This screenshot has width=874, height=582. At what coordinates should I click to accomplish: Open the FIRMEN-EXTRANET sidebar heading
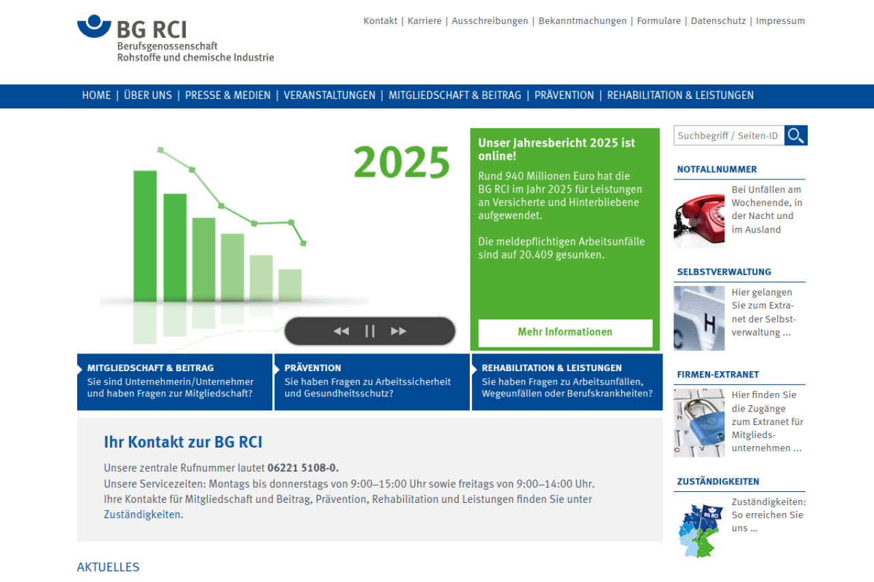pyautogui.click(x=718, y=375)
